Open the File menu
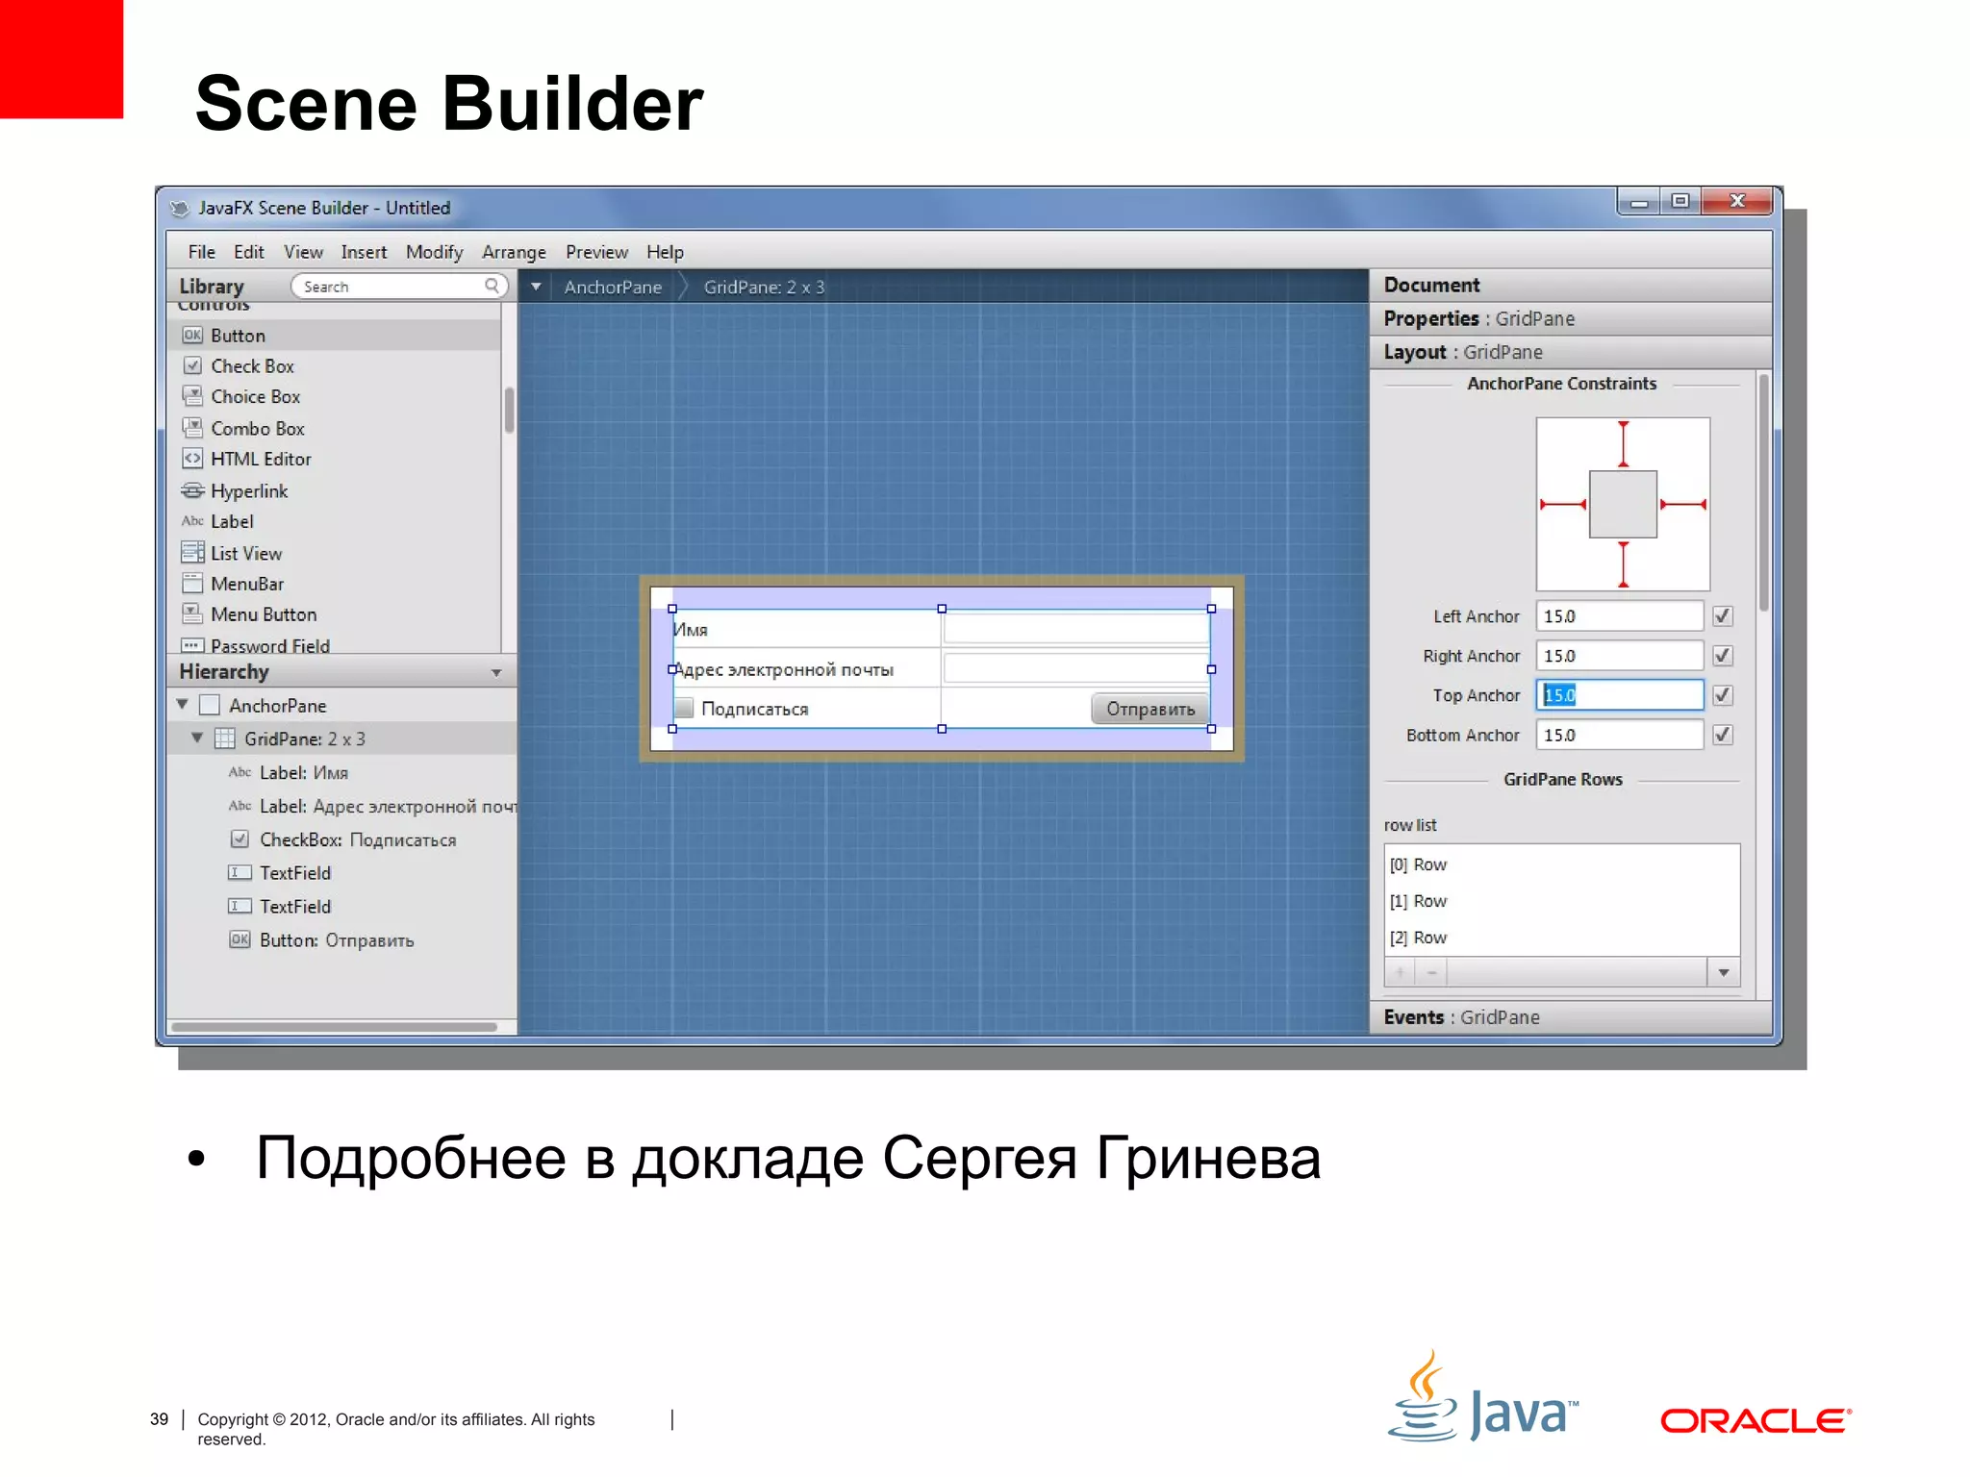Image resolution: width=1970 pixels, height=1477 pixels. (201, 252)
